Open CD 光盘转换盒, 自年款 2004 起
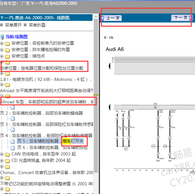 click(x=41, y=160)
